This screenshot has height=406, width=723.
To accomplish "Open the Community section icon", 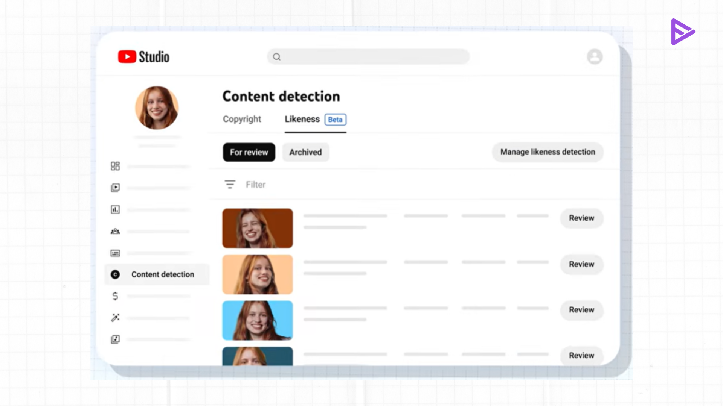I will (x=115, y=231).
